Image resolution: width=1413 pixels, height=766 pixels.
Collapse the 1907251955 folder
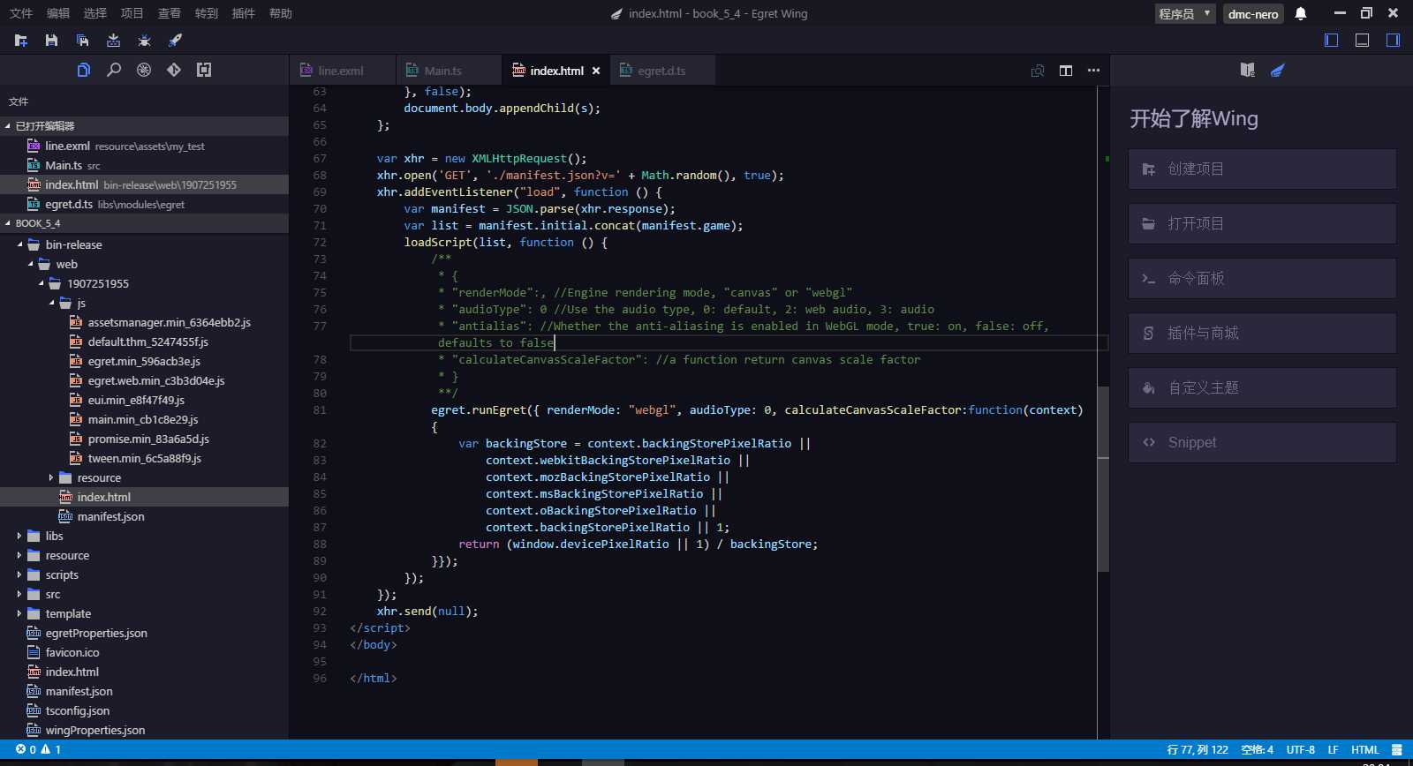[41, 283]
